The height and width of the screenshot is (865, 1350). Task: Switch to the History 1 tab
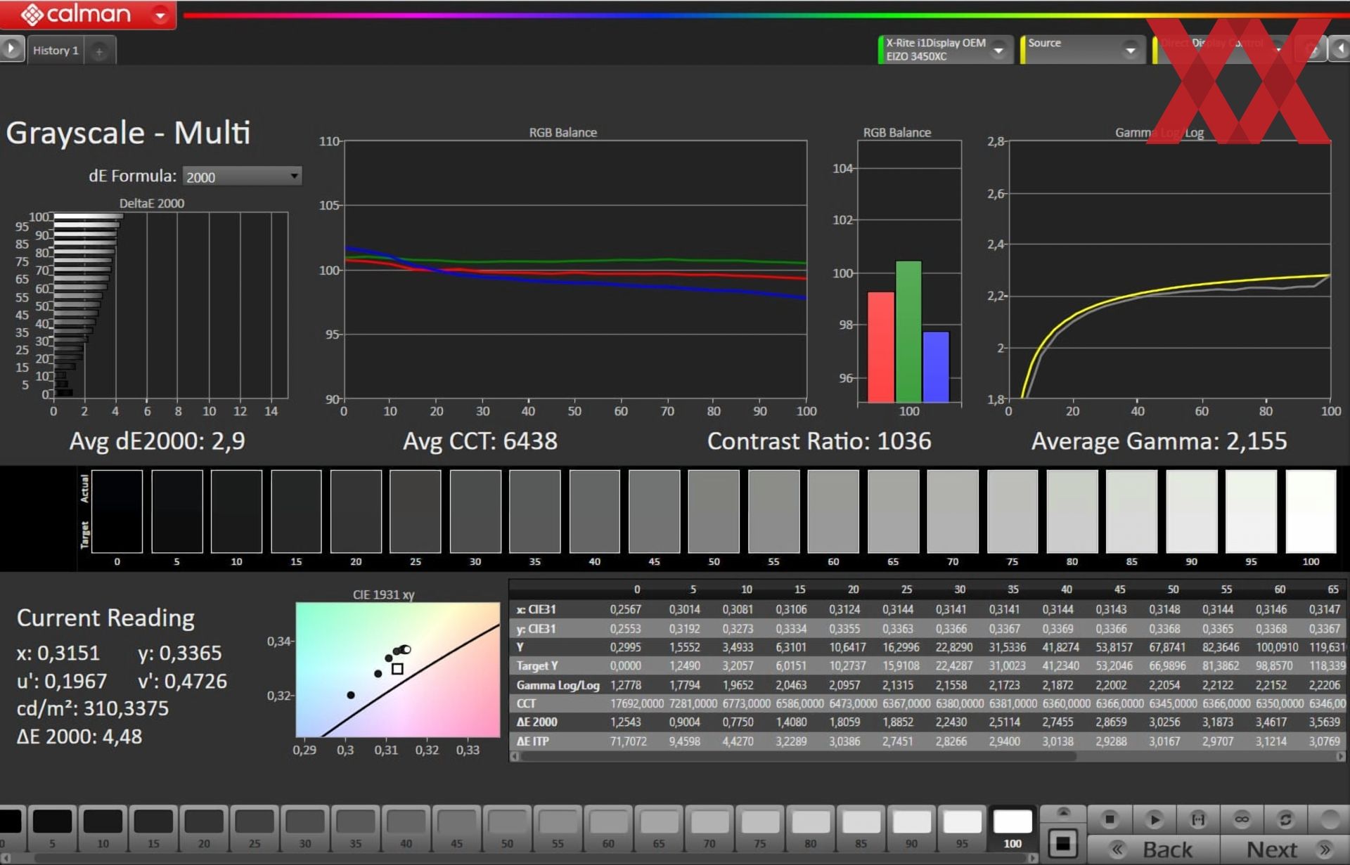coord(56,51)
